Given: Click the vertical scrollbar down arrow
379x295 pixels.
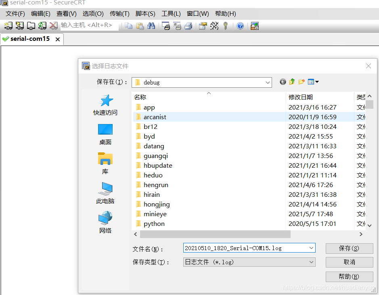Looking at the screenshot, I should click(x=369, y=225).
